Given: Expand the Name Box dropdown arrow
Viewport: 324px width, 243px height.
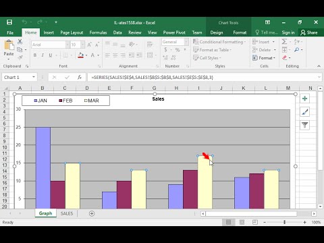Looking at the screenshot, I should point(34,77).
